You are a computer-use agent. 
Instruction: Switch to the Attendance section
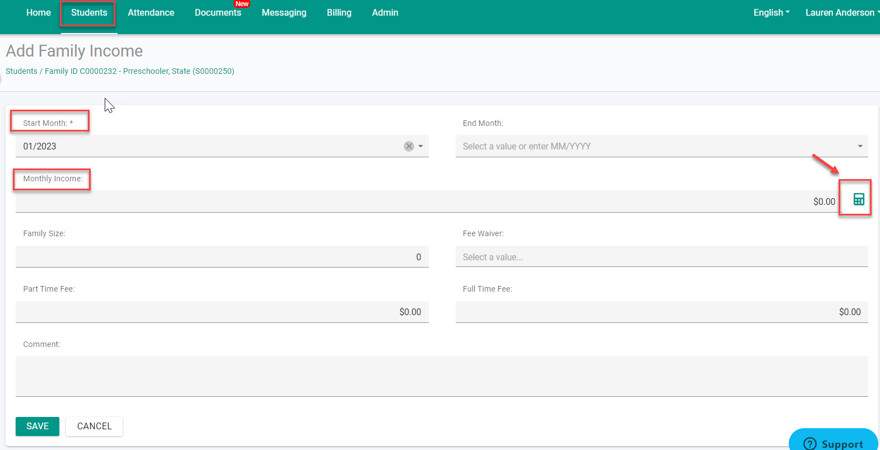click(x=151, y=12)
